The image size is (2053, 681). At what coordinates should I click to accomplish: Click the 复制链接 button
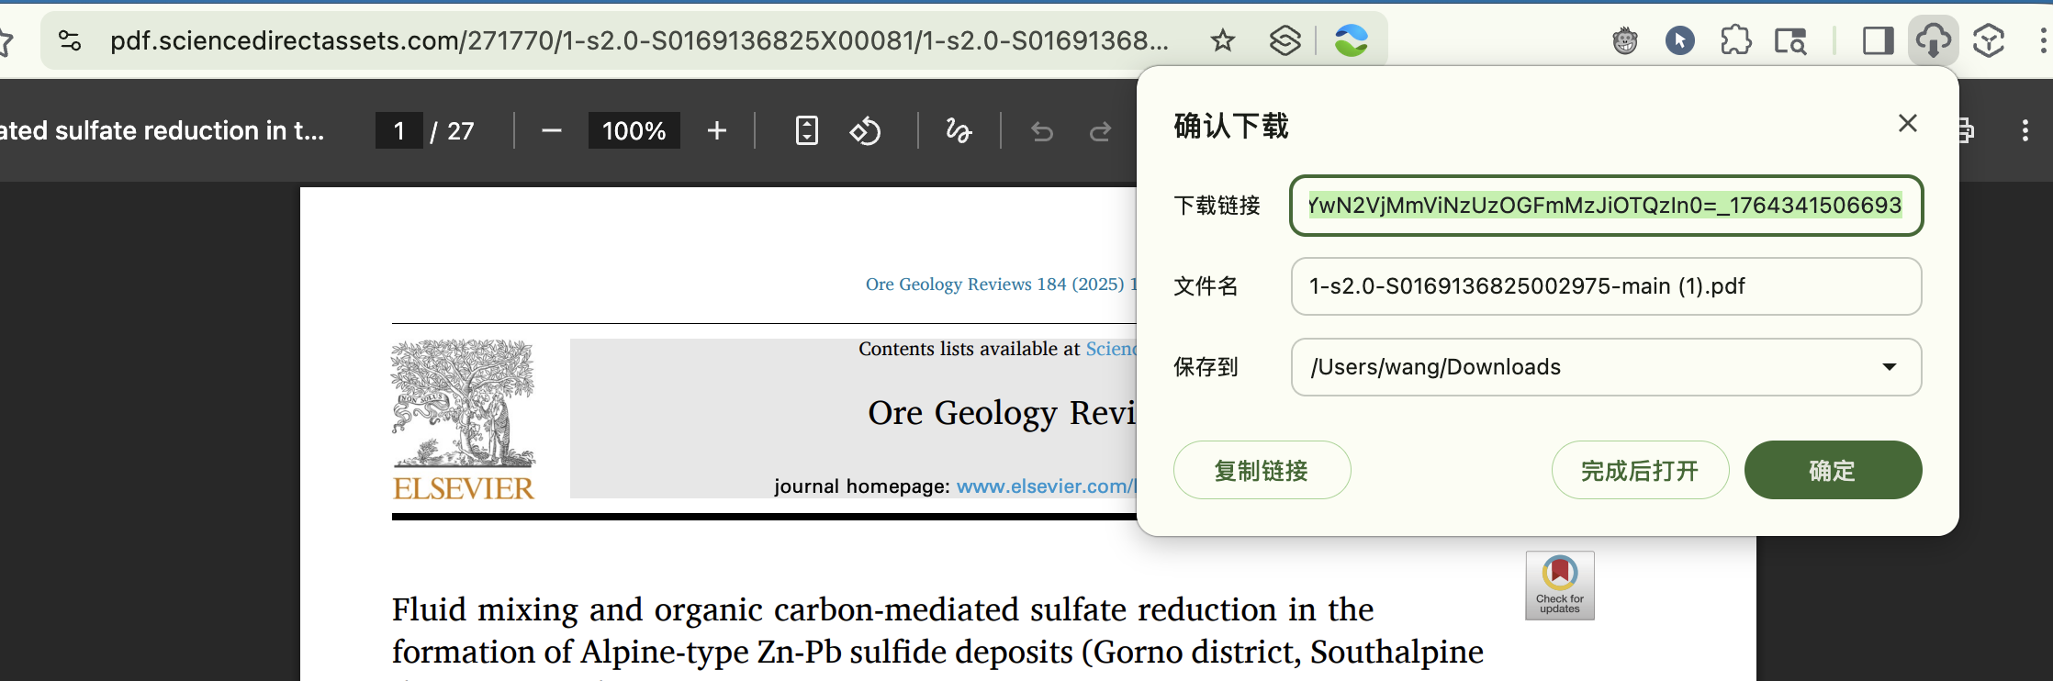click(1262, 470)
